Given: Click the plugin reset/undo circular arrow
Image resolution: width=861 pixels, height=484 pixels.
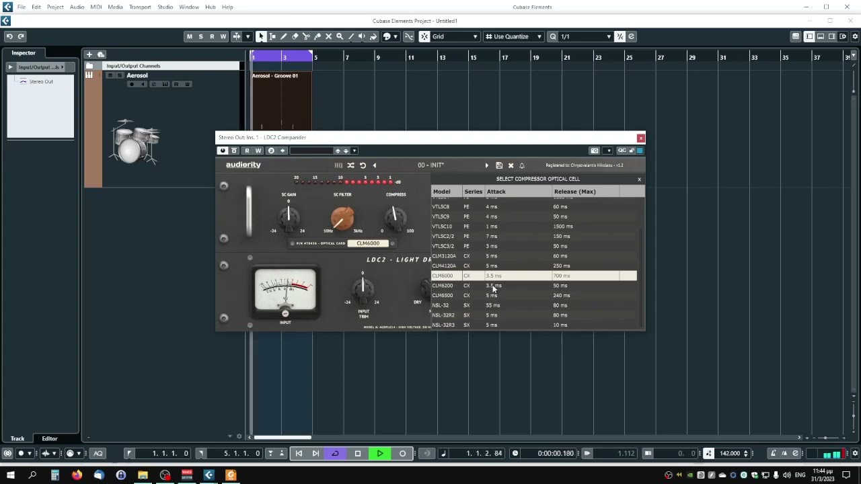Looking at the screenshot, I should pyautogui.click(x=363, y=165).
